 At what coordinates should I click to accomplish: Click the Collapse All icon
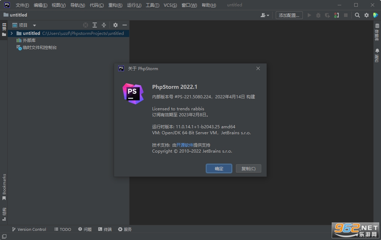click(104, 25)
